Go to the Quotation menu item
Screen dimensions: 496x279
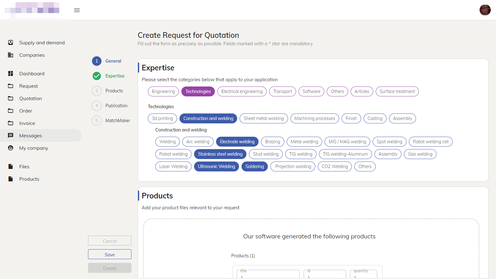(30, 98)
